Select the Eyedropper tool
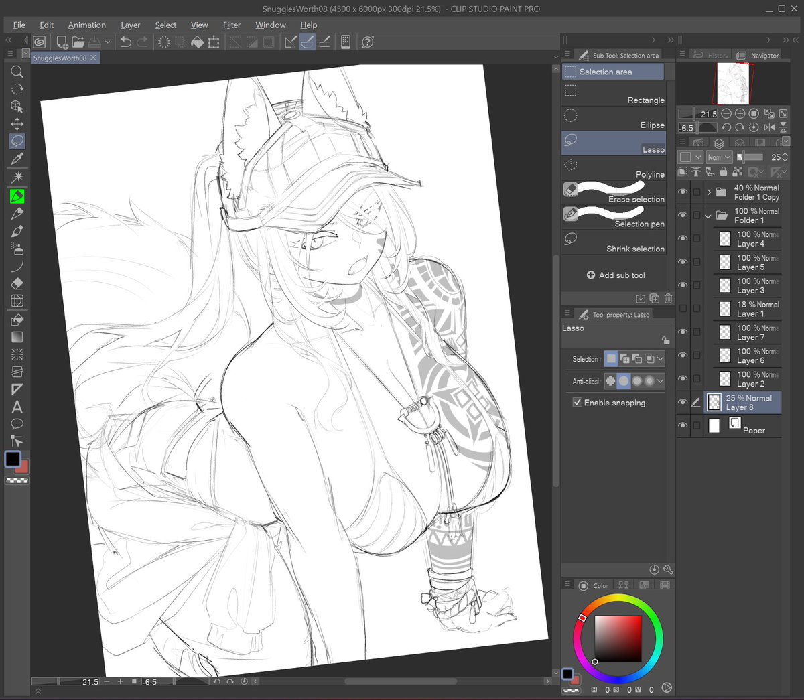 pos(17,159)
